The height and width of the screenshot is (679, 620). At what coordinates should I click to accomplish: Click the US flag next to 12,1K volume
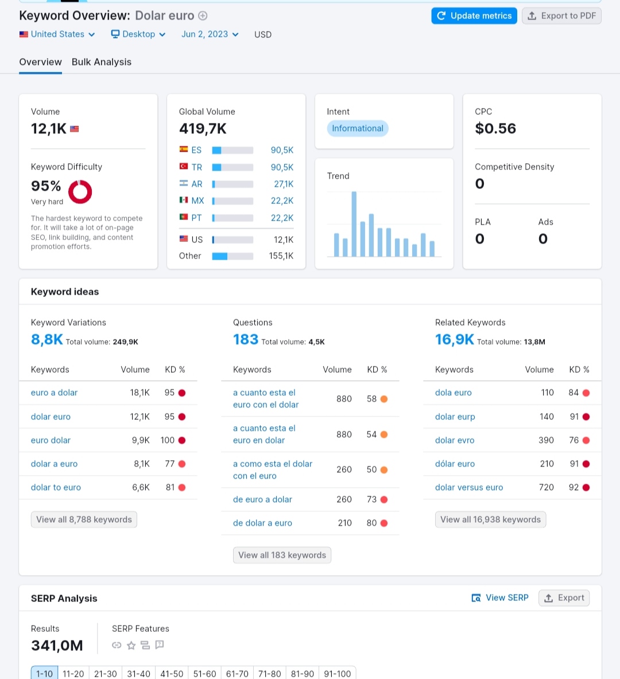(75, 129)
